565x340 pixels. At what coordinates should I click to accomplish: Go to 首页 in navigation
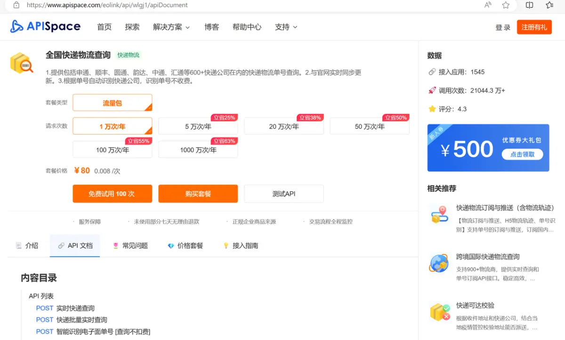[105, 27]
